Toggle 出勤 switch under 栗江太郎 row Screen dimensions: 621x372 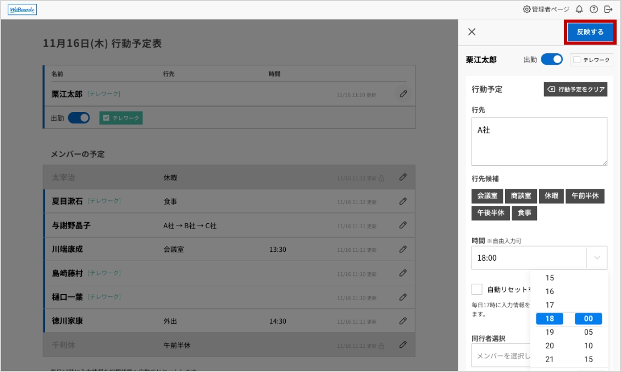[x=79, y=117]
